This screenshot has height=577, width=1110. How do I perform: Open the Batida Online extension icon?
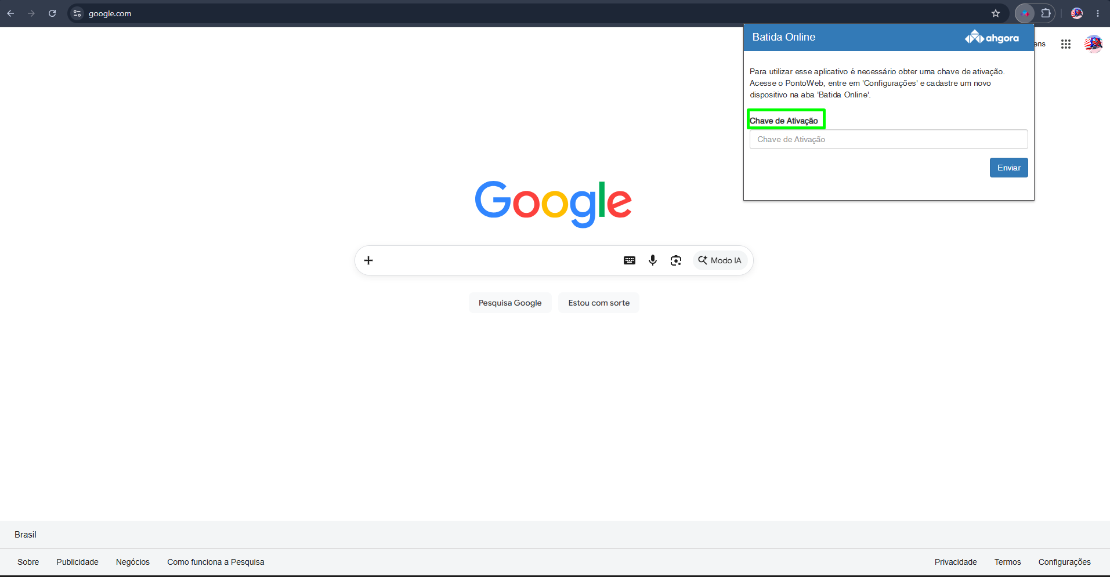1025,13
